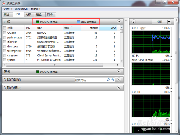
Task: Click the blue maximum frequency indicator square
Action: 78,22
